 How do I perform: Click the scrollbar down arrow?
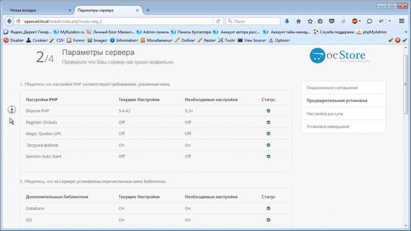click(405, 226)
